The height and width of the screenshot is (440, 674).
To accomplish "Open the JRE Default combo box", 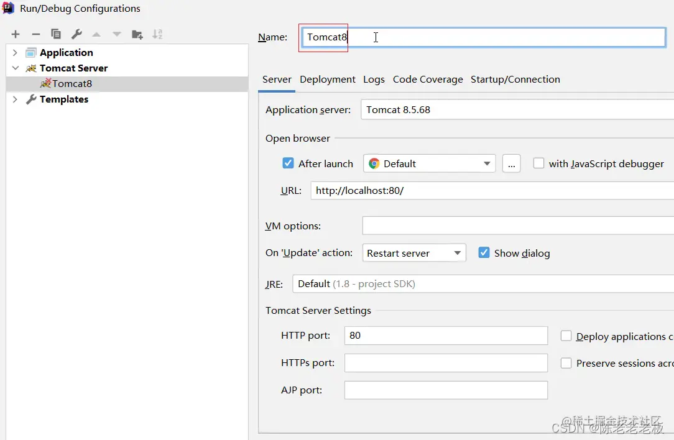I will (483, 284).
